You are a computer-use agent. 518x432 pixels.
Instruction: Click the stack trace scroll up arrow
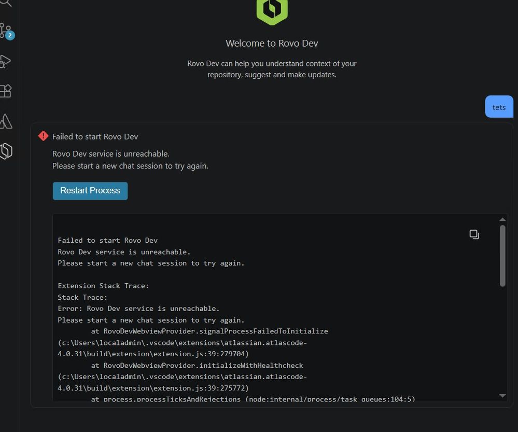pyautogui.click(x=502, y=219)
